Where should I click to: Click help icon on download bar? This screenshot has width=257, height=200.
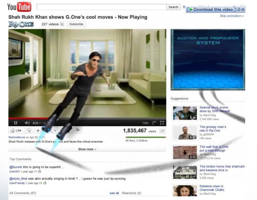click(239, 9)
